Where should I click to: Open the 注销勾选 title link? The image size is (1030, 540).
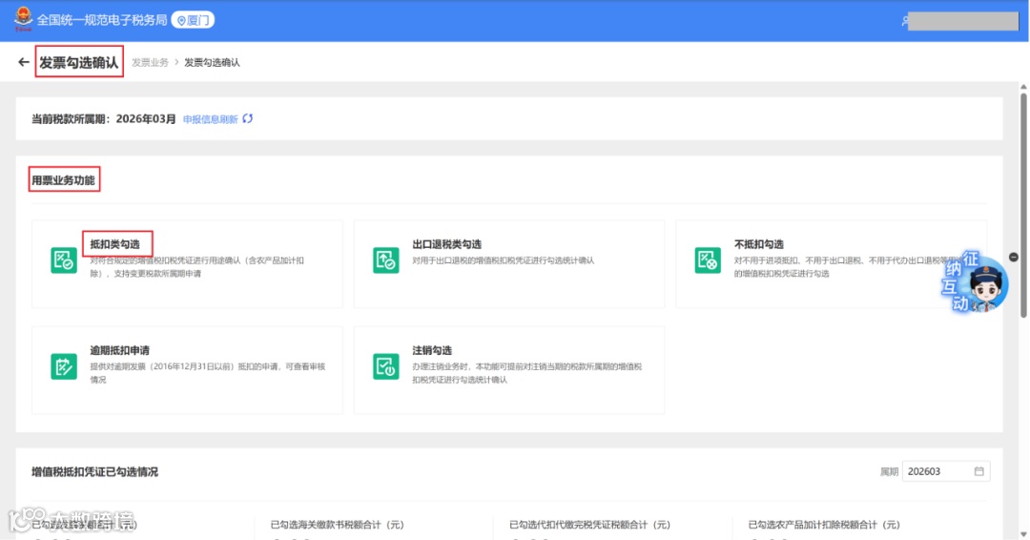pos(432,351)
